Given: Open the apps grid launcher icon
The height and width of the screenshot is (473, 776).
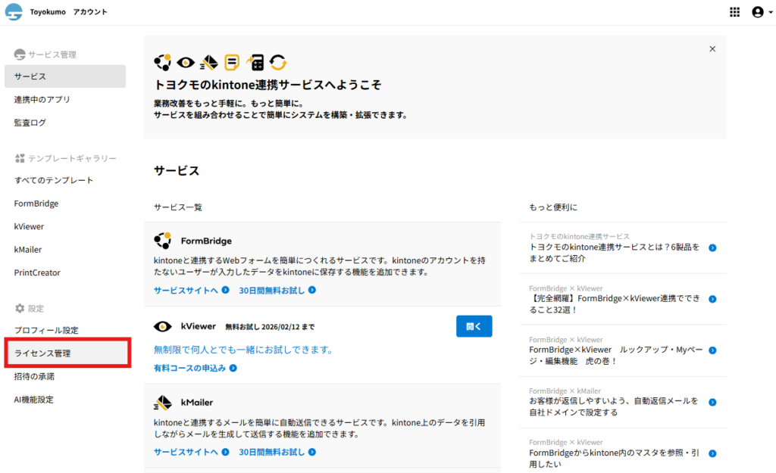Looking at the screenshot, I should (734, 12).
